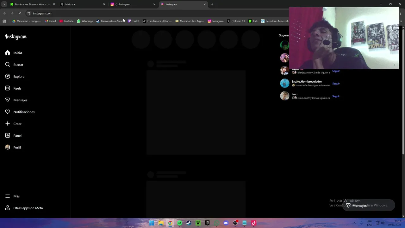The width and height of the screenshot is (405, 228).
Task: Click ivan's avatar thumbnail
Action: [284, 96]
